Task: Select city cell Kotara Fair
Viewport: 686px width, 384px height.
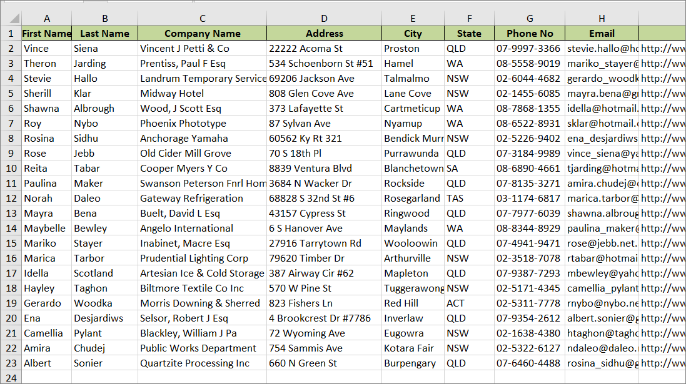Action: [413, 348]
